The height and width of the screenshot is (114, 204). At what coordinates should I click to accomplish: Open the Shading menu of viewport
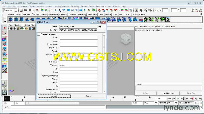(17, 25)
